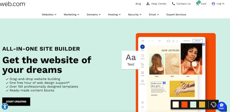Image resolution: width=230 pixels, height=112 pixels.
Task: Select the tablet view icon
Action: [x=173, y=41]
